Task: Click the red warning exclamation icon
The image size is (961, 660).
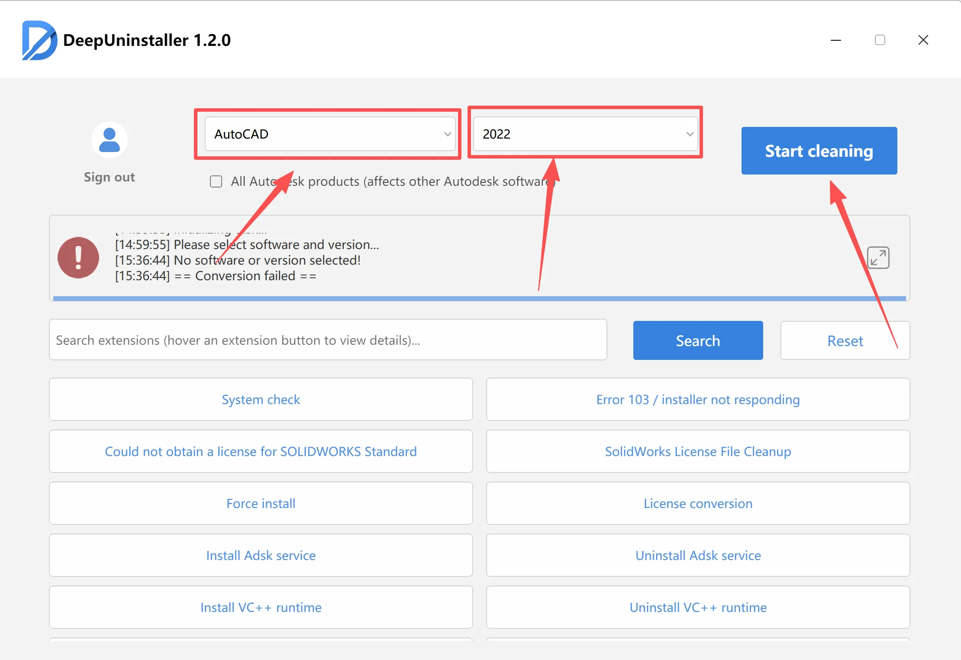Action: tap(78, 258)
